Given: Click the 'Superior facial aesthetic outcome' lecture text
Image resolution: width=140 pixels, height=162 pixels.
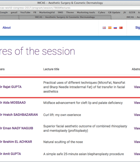Looking at the screenshot, I should [85, 129].
